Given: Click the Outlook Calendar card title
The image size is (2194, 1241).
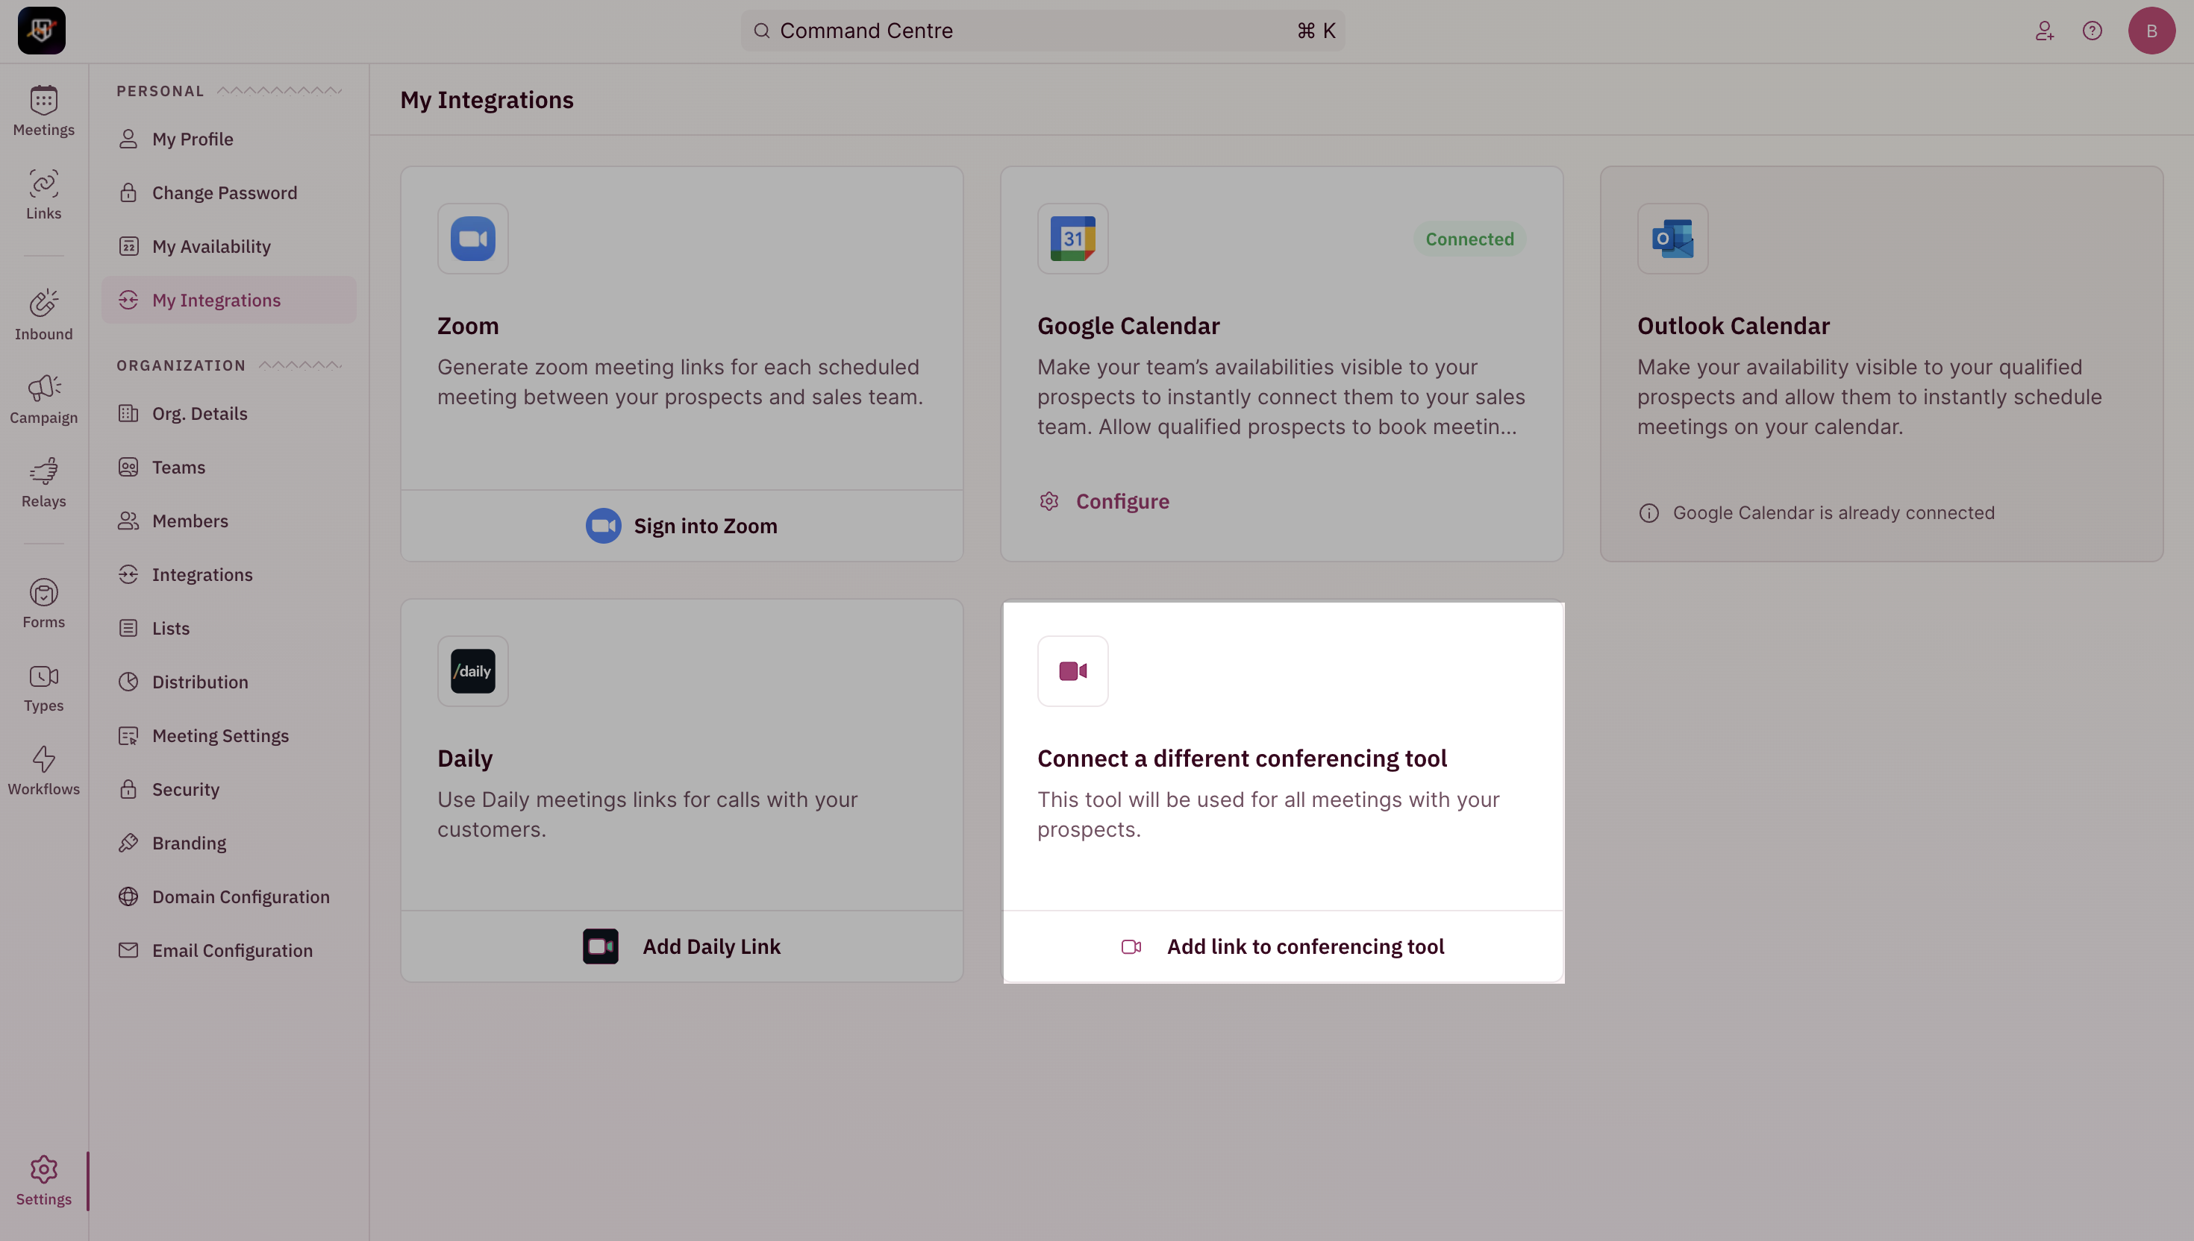Looking at the screenshot, I should [1733, 326].
